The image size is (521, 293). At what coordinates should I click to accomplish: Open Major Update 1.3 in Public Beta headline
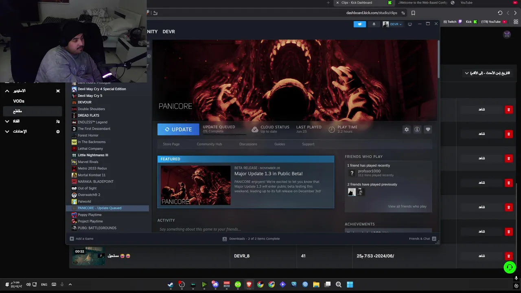pos(268,174)
